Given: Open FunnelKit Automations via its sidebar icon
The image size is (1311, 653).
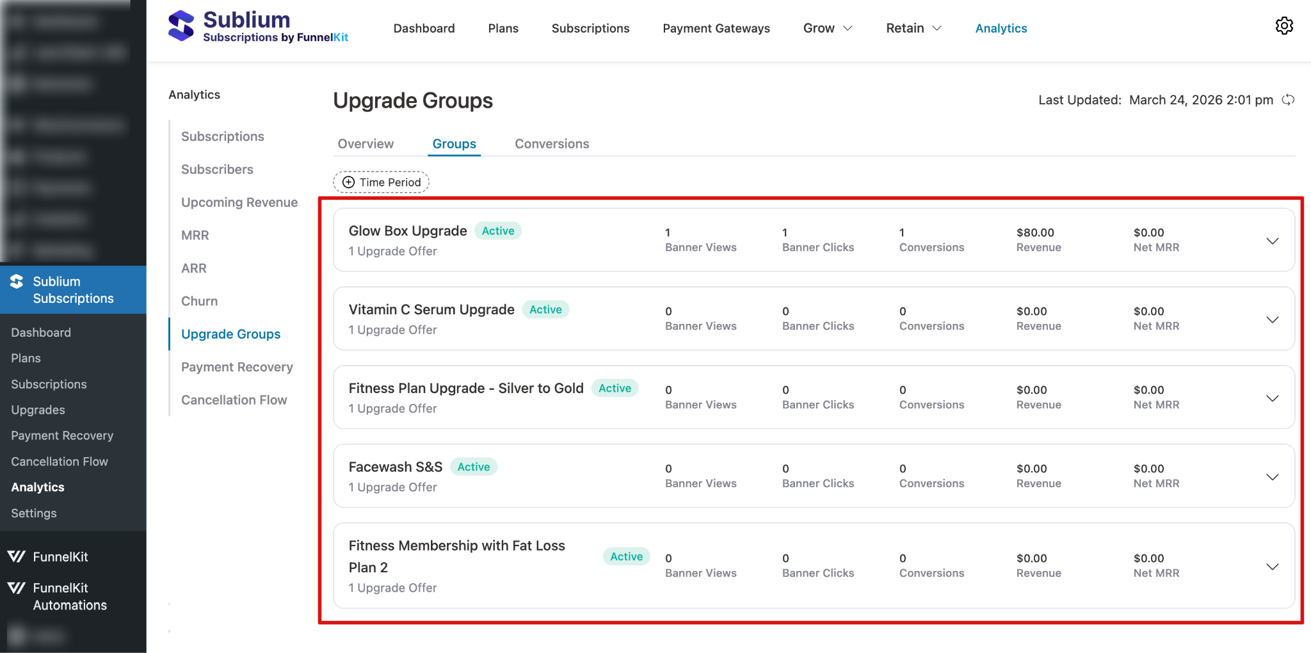Looking at the screenshot, I should [17, 588].
